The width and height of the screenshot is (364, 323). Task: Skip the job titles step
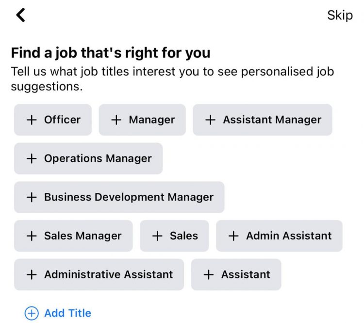(x=340, y=15)
